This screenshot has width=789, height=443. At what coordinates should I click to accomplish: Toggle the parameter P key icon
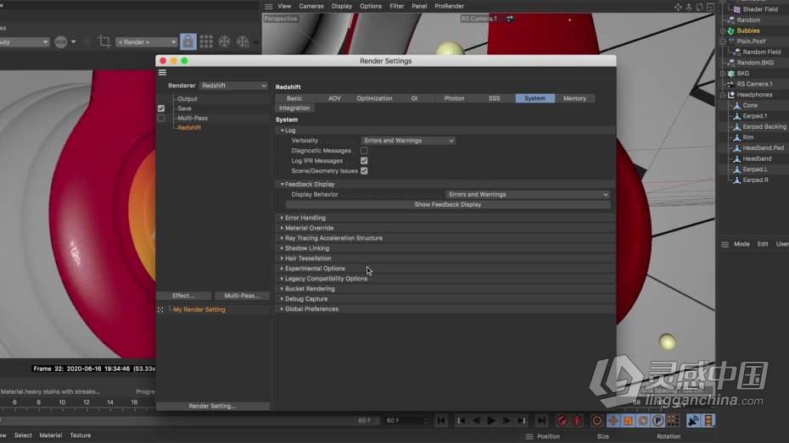(657, 420)
